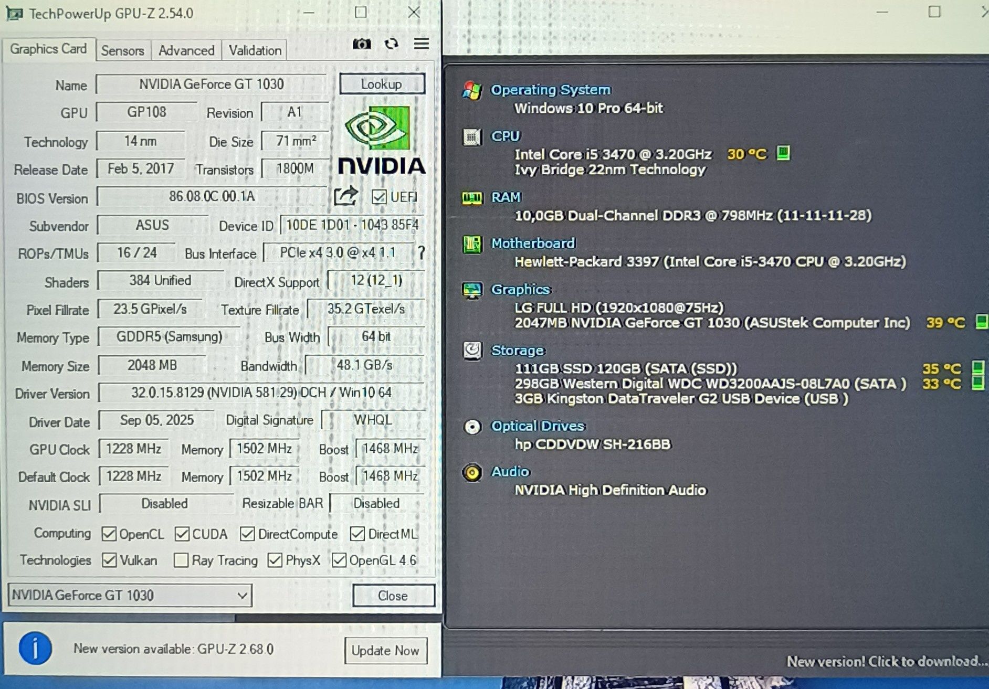The width and height of the screenshot is (989, 689).
Task: Open the Validation tab
Action: (255, 50)
